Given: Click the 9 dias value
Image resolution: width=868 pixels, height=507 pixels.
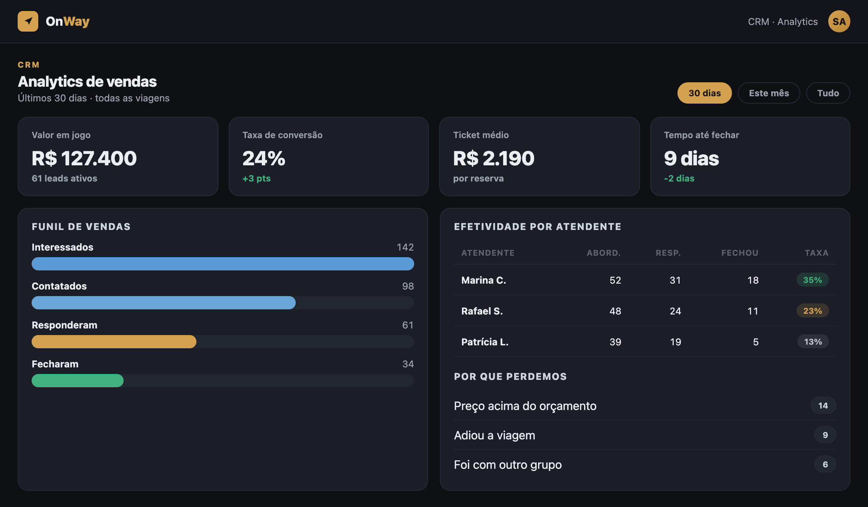Looking at the screenshot, I should pyautogui.click(x=691, y=158).
